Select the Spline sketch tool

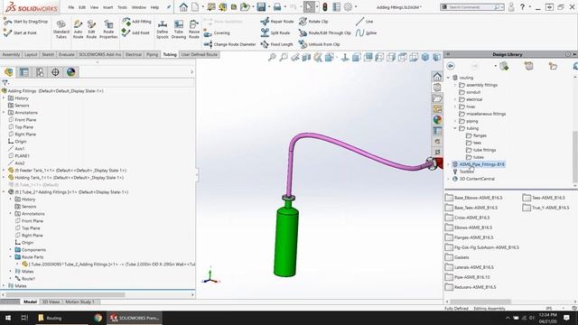click(367, 32)
